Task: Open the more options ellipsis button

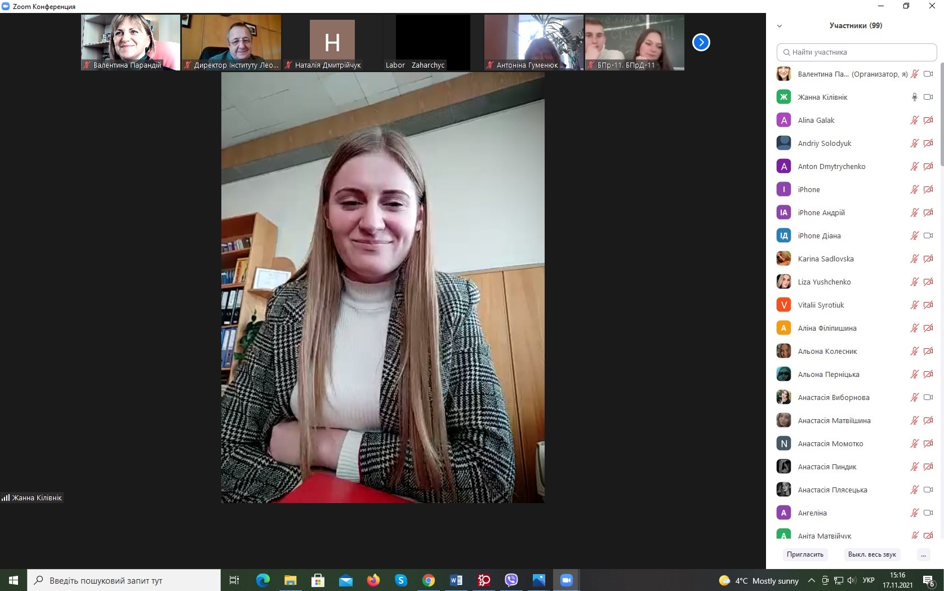Action: (x=923, y=554)
